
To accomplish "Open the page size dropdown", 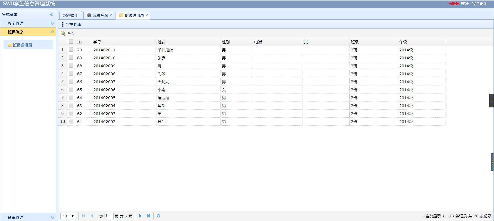I will click(x=68, y=216).
